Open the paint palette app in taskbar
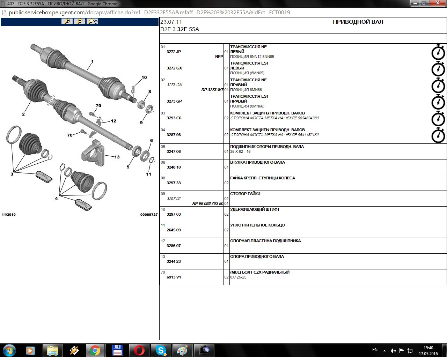This screenshot has height=357, width=447. tap(182, 350)
